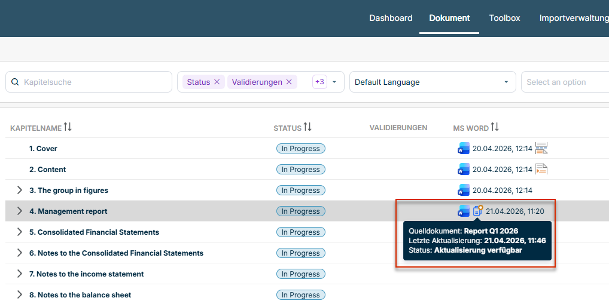Screen dimensions: 609x304
Task: Sort chapters by Kapitelname
Action: point(68,127)
